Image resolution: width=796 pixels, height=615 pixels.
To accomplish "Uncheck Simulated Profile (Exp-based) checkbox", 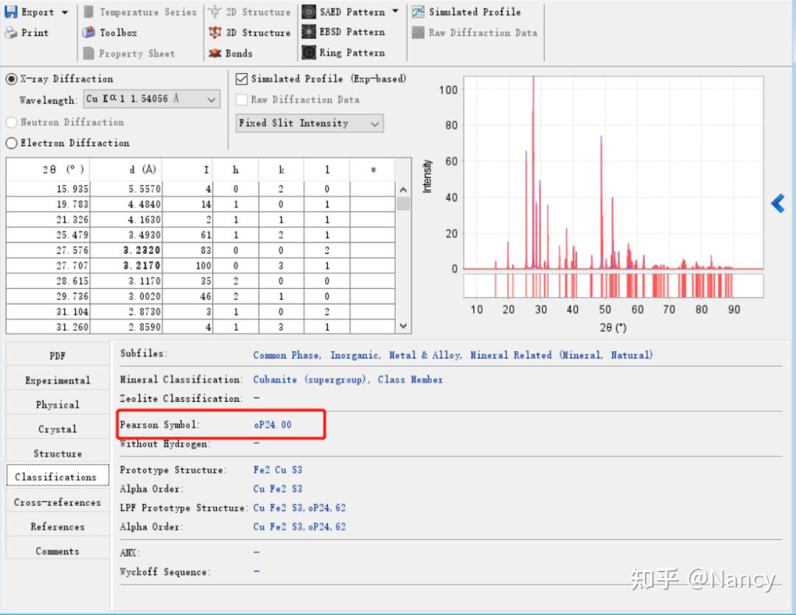I will (242, 79).
